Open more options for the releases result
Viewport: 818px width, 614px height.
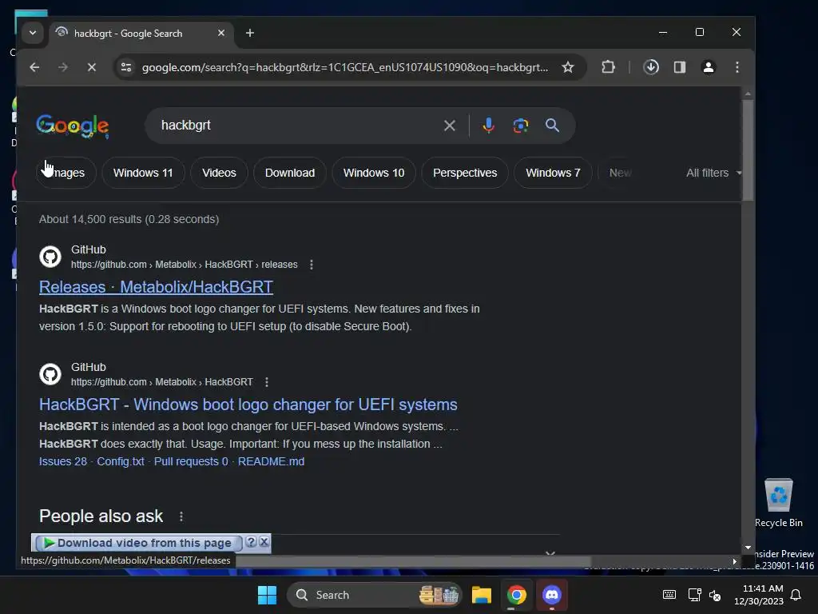312,265
